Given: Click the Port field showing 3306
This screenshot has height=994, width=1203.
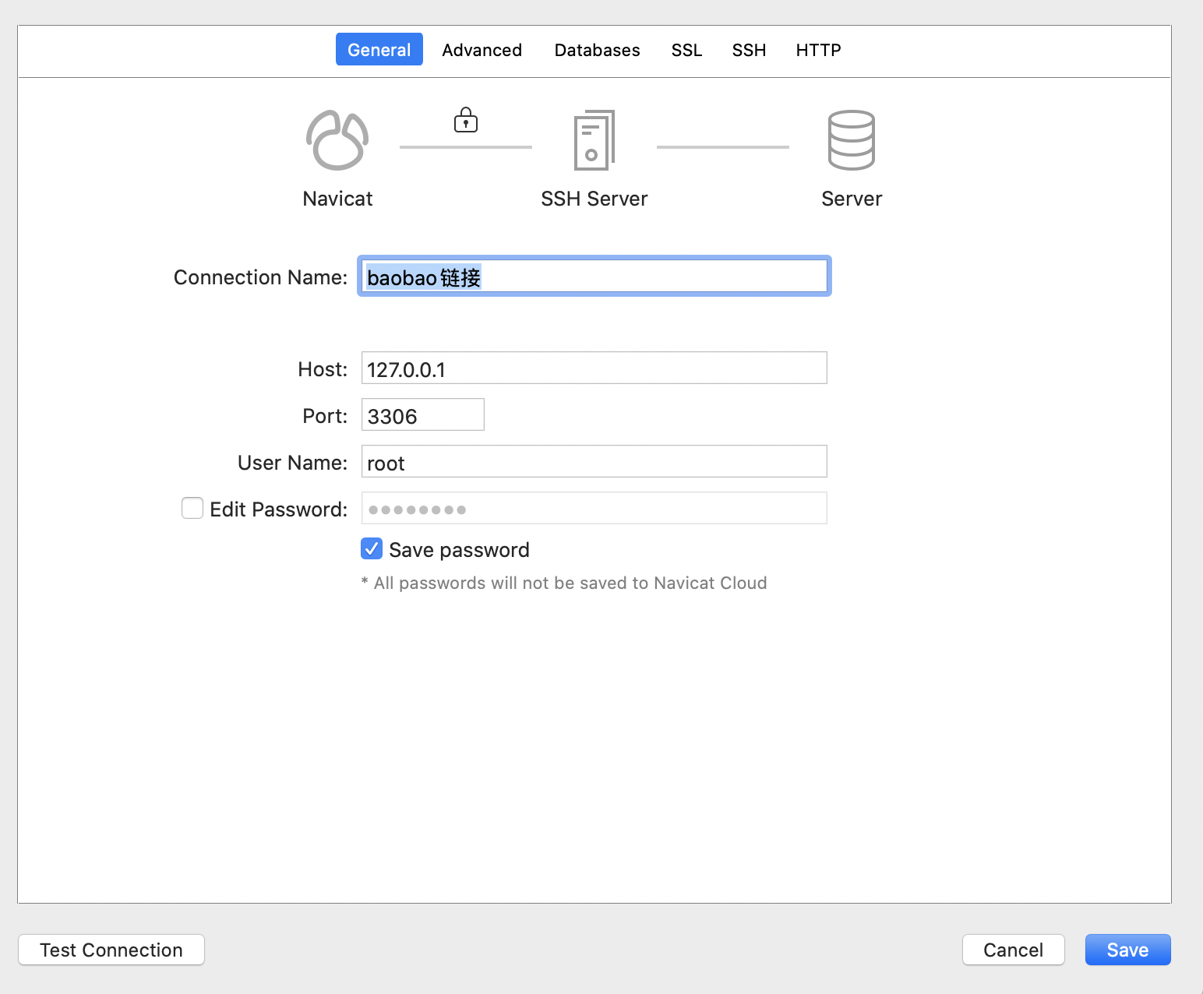Looking at the screenshot, I should [x=422, y=415].
